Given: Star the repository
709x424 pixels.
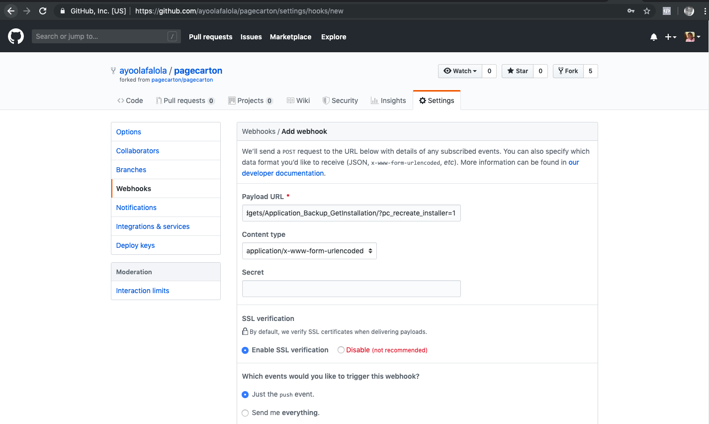Looking at the screenshot, I should [x=518, y=71].
